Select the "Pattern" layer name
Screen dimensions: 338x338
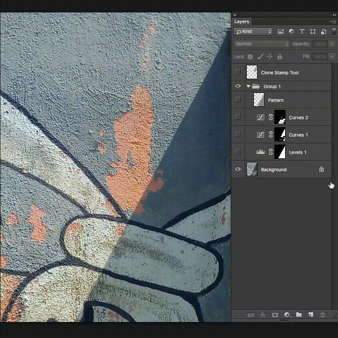click(x=276, y=100)
